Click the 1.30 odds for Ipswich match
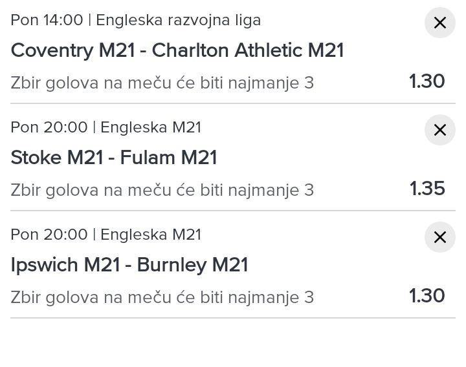 [427, 296]
